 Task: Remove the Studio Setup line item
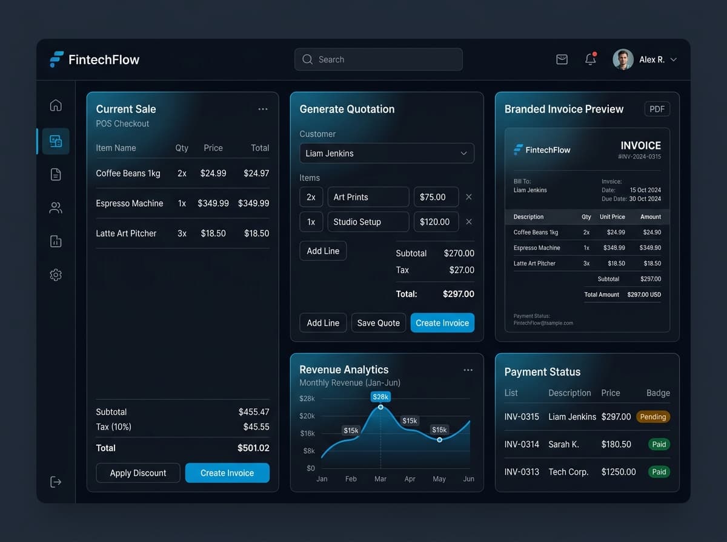click(468, 222)
